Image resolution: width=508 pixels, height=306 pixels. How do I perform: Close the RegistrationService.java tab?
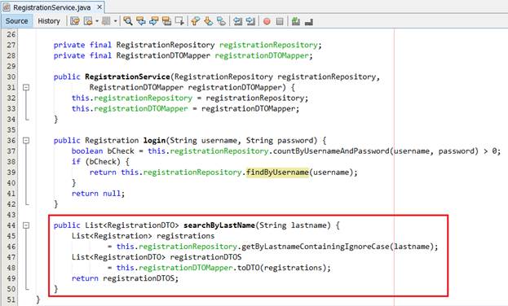pyautogui.click(x=99, y=7)
